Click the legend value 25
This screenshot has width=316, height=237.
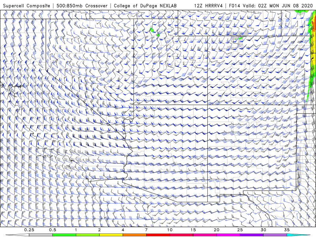pyautogui.click(x=240, y=230)
